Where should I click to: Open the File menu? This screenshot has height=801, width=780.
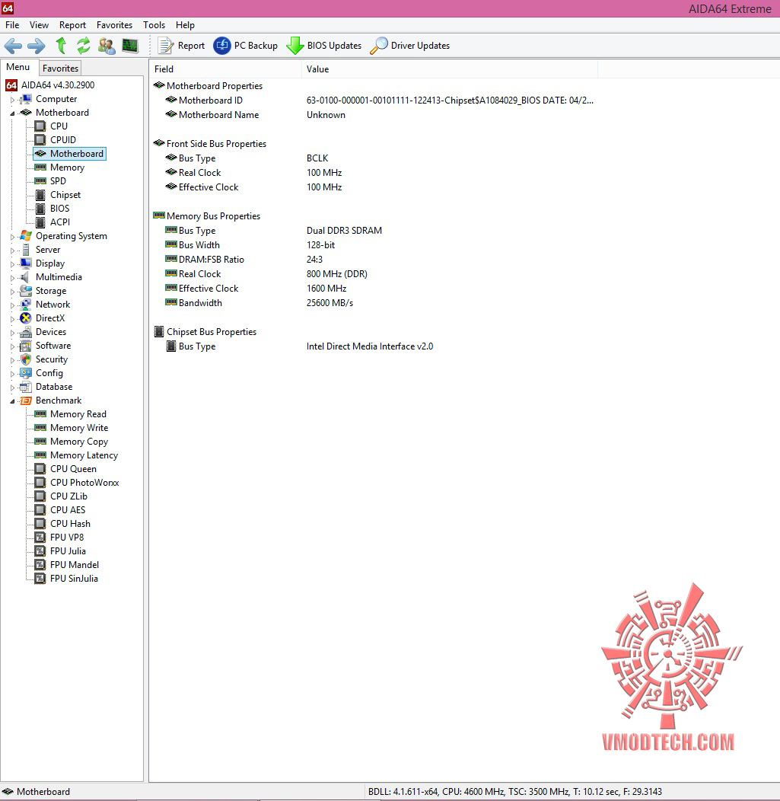(12, 25)
